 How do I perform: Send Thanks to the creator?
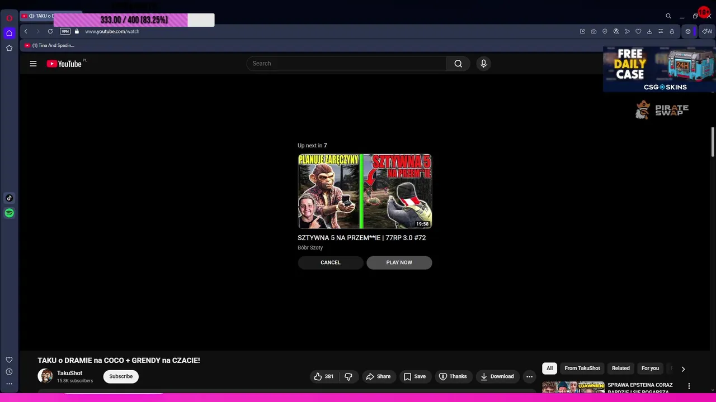pos(453,376)
